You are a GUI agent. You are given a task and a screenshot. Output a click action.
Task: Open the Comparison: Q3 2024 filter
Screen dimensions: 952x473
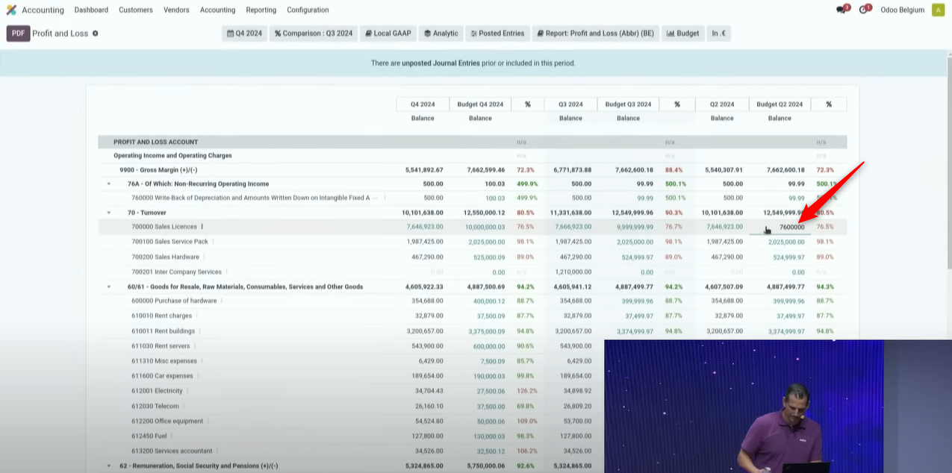pos(313,34)
